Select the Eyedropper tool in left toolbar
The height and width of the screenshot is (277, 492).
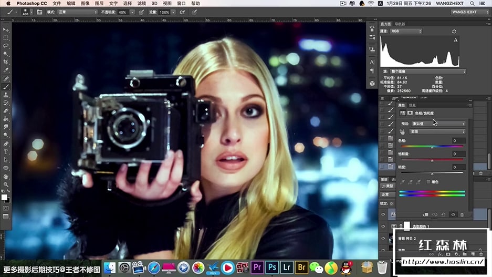pos(6,70)
